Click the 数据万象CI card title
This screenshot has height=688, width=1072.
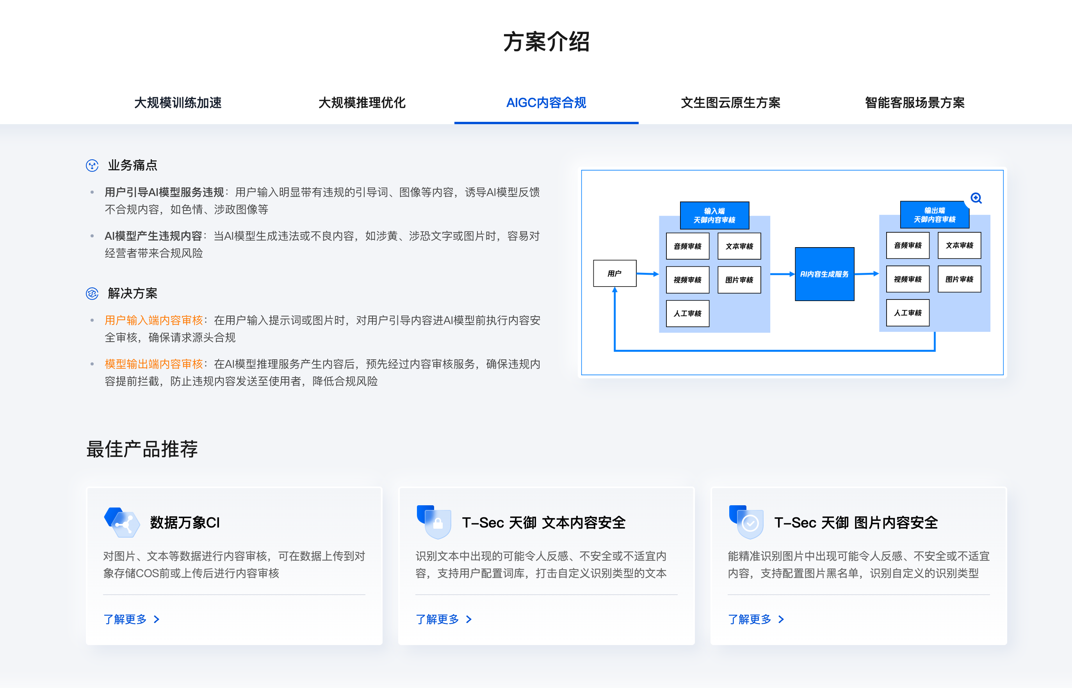[x=185, y=523]
